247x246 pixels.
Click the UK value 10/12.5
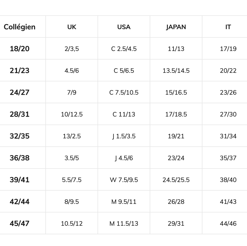[x=72, y=114]
